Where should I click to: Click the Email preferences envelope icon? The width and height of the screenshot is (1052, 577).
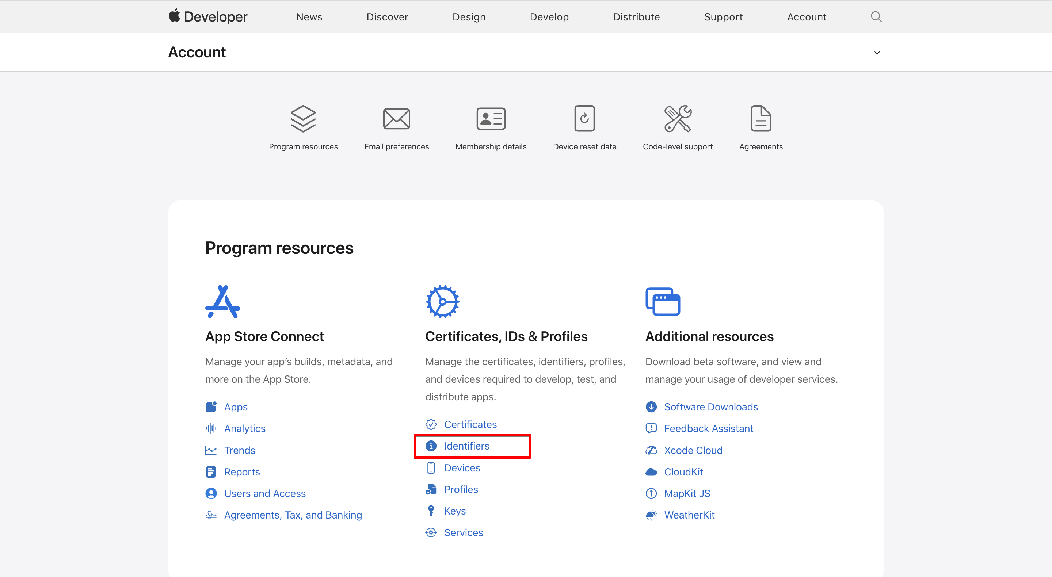pyautogui.click(x=396, y=119)
